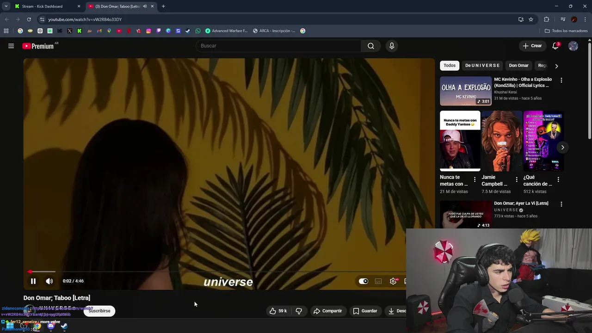Image resolution: width=592 pixels, height=333 pixels.
Task: Open the ARCA - Inscripción bookmark
Action: click(274, 31)
